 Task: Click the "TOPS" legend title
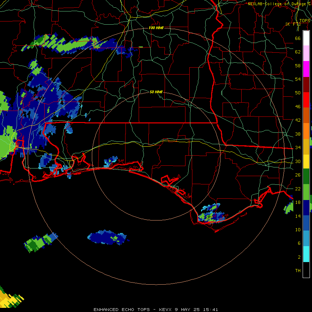(305, 21)
